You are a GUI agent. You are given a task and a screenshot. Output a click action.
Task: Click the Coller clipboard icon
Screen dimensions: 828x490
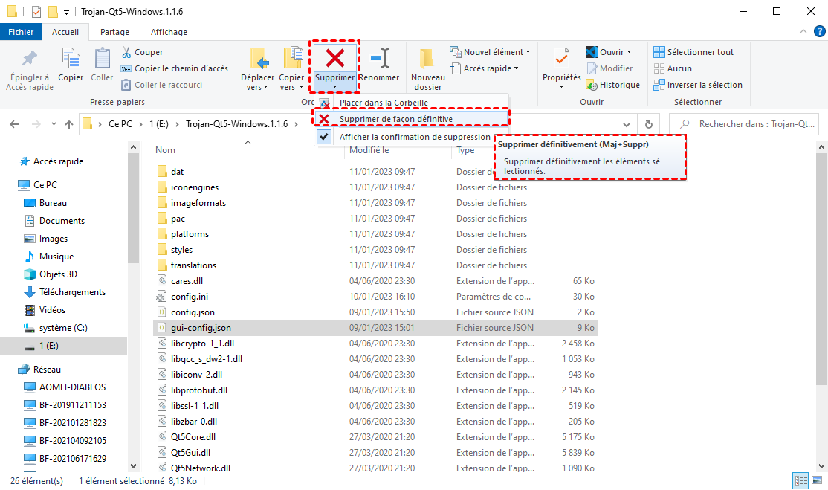point(102,58)
